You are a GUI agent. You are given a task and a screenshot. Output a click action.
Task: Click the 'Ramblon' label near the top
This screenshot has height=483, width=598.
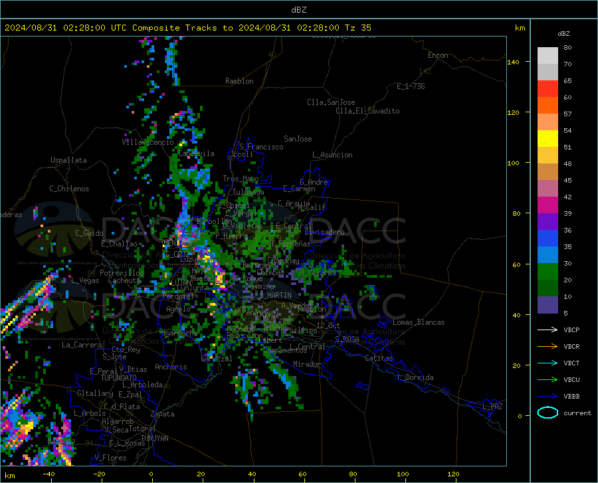tap(239, 81)
